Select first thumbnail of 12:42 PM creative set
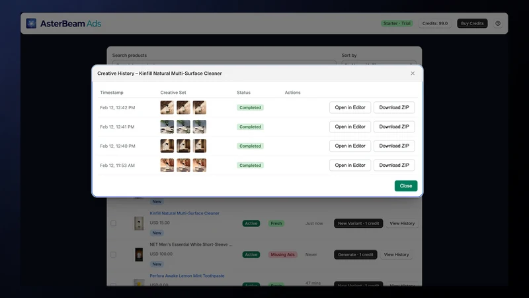The height and width of the screenshot is (298, 529). point(167,107)
